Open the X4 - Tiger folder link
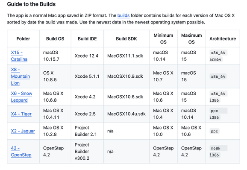The width and height of the screenshot is (247, 170). [x=21, y=114]
